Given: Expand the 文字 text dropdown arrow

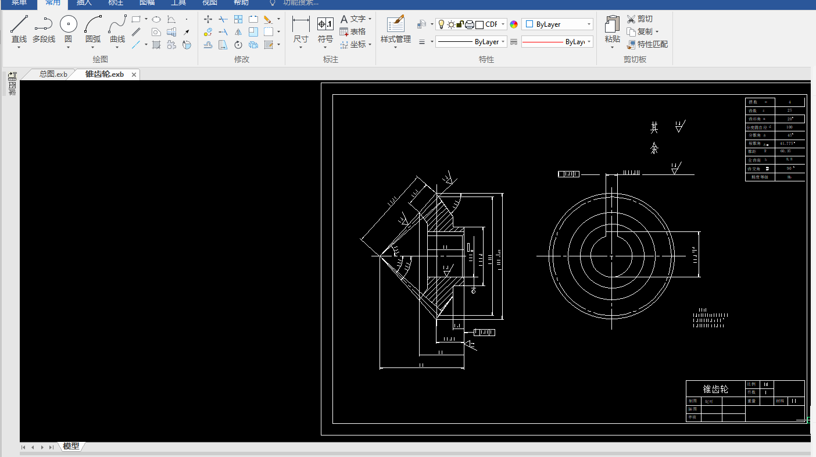Looking at the screenshot, I should (370, 19).
